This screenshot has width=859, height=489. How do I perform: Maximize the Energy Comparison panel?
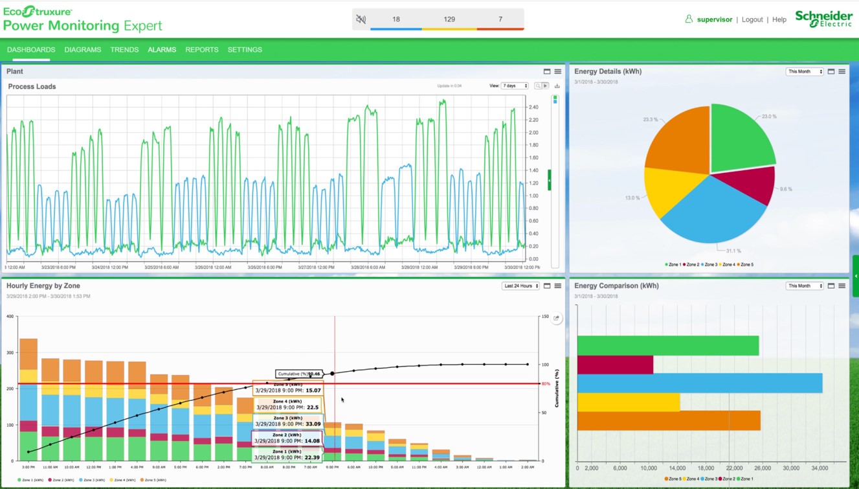click(831, 286)
